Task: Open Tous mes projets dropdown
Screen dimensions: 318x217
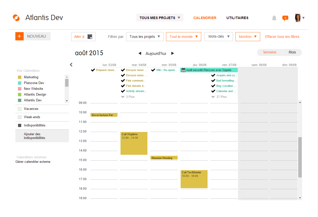Action: pyautogui.click(x=160, y=18)
